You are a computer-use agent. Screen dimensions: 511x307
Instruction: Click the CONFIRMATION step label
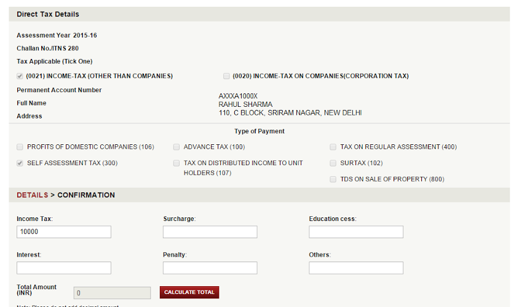pos(86,195)
